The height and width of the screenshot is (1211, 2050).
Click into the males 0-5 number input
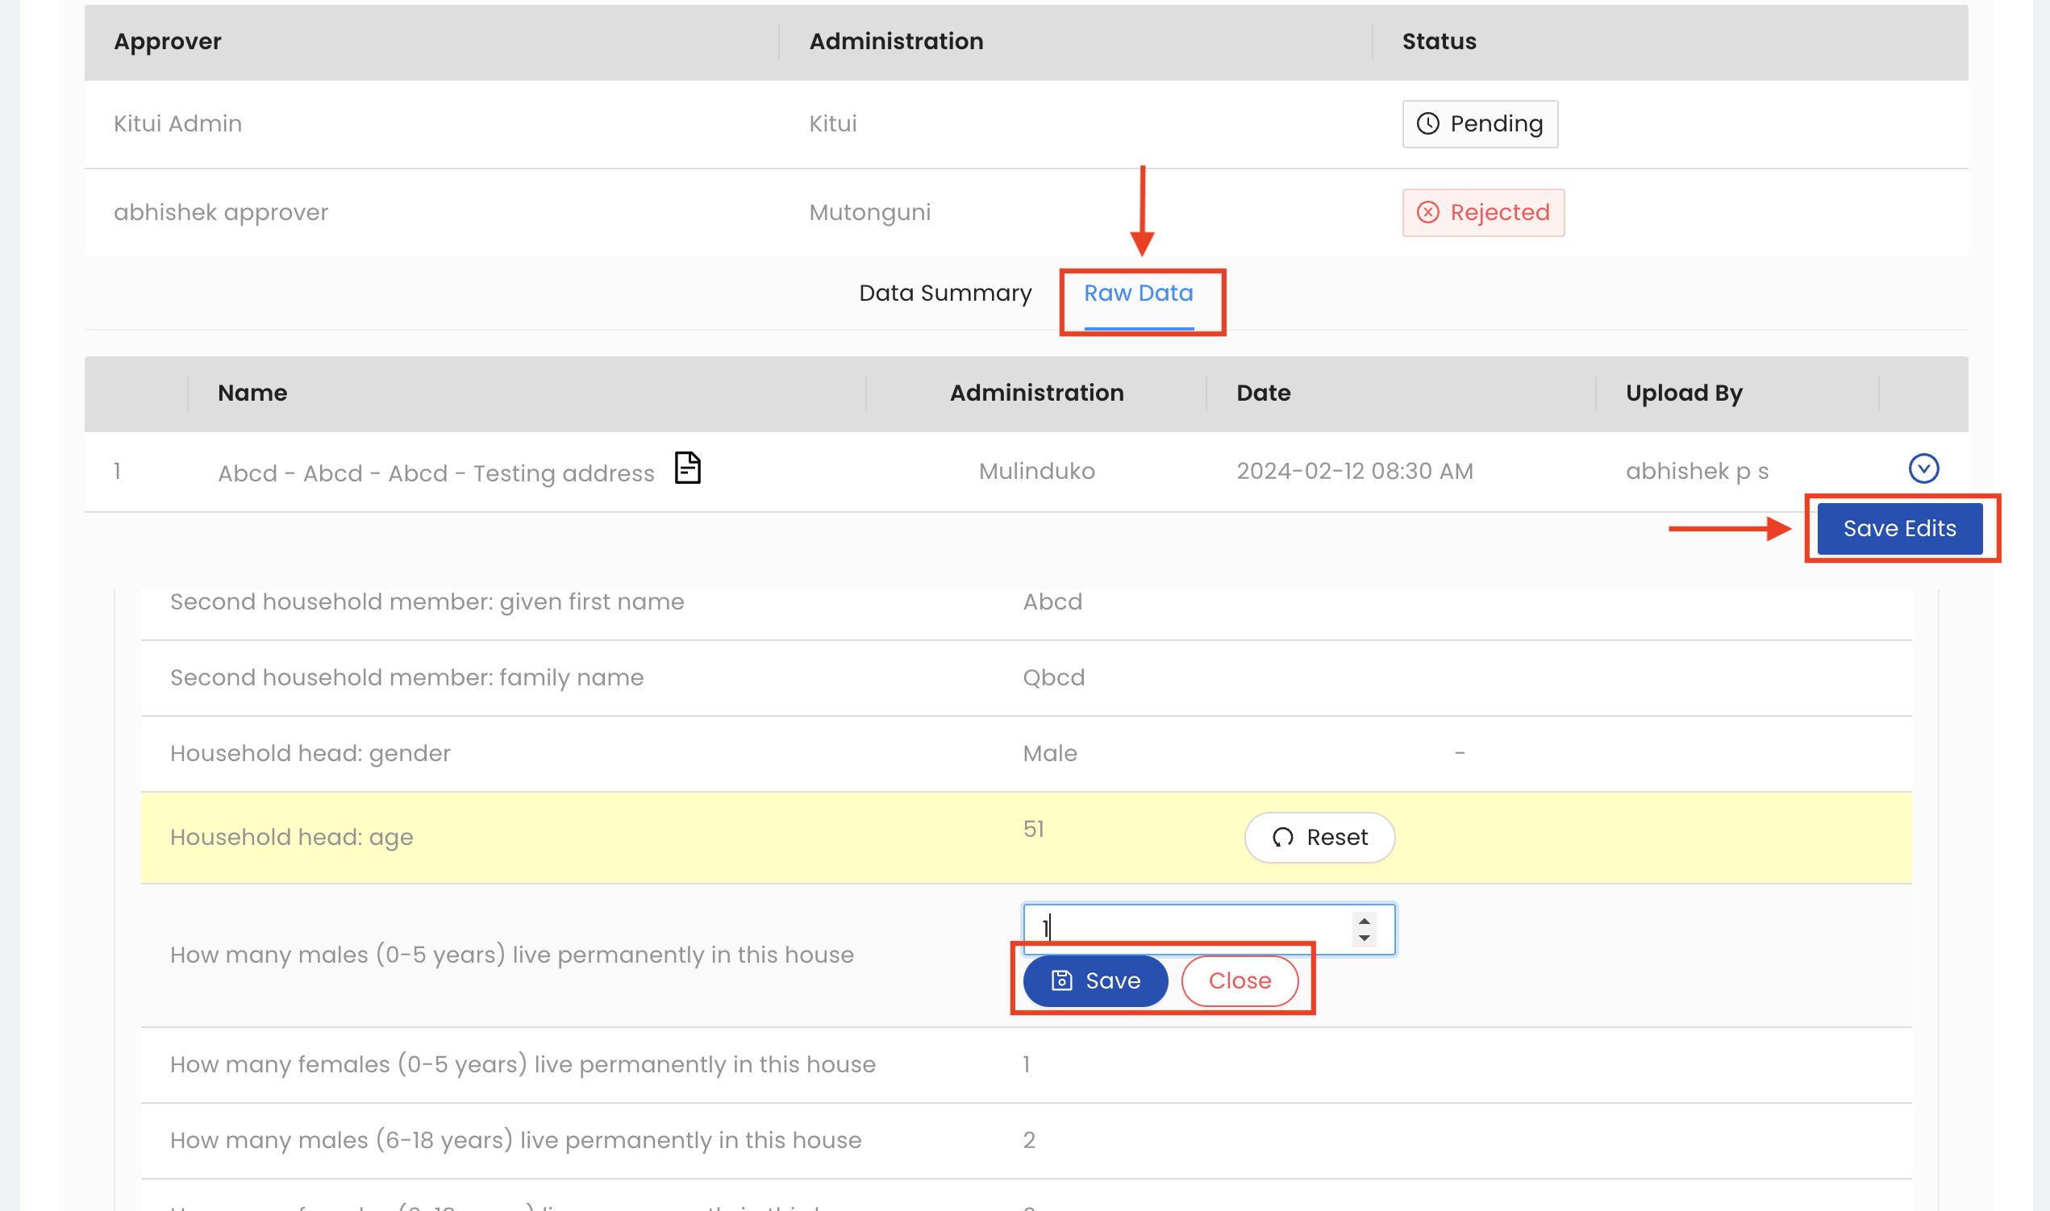click(x=1183, y=929)
